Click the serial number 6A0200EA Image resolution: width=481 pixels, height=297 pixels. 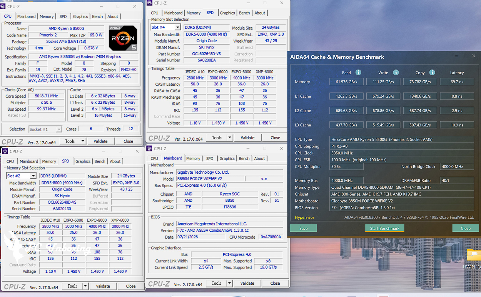[207, 60]
